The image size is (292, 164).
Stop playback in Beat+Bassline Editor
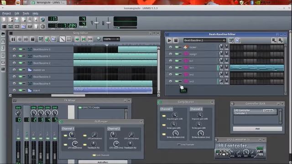176,40
